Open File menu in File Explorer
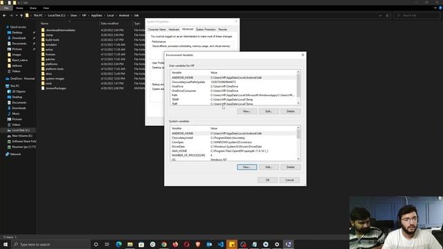 tap(6, 8)
